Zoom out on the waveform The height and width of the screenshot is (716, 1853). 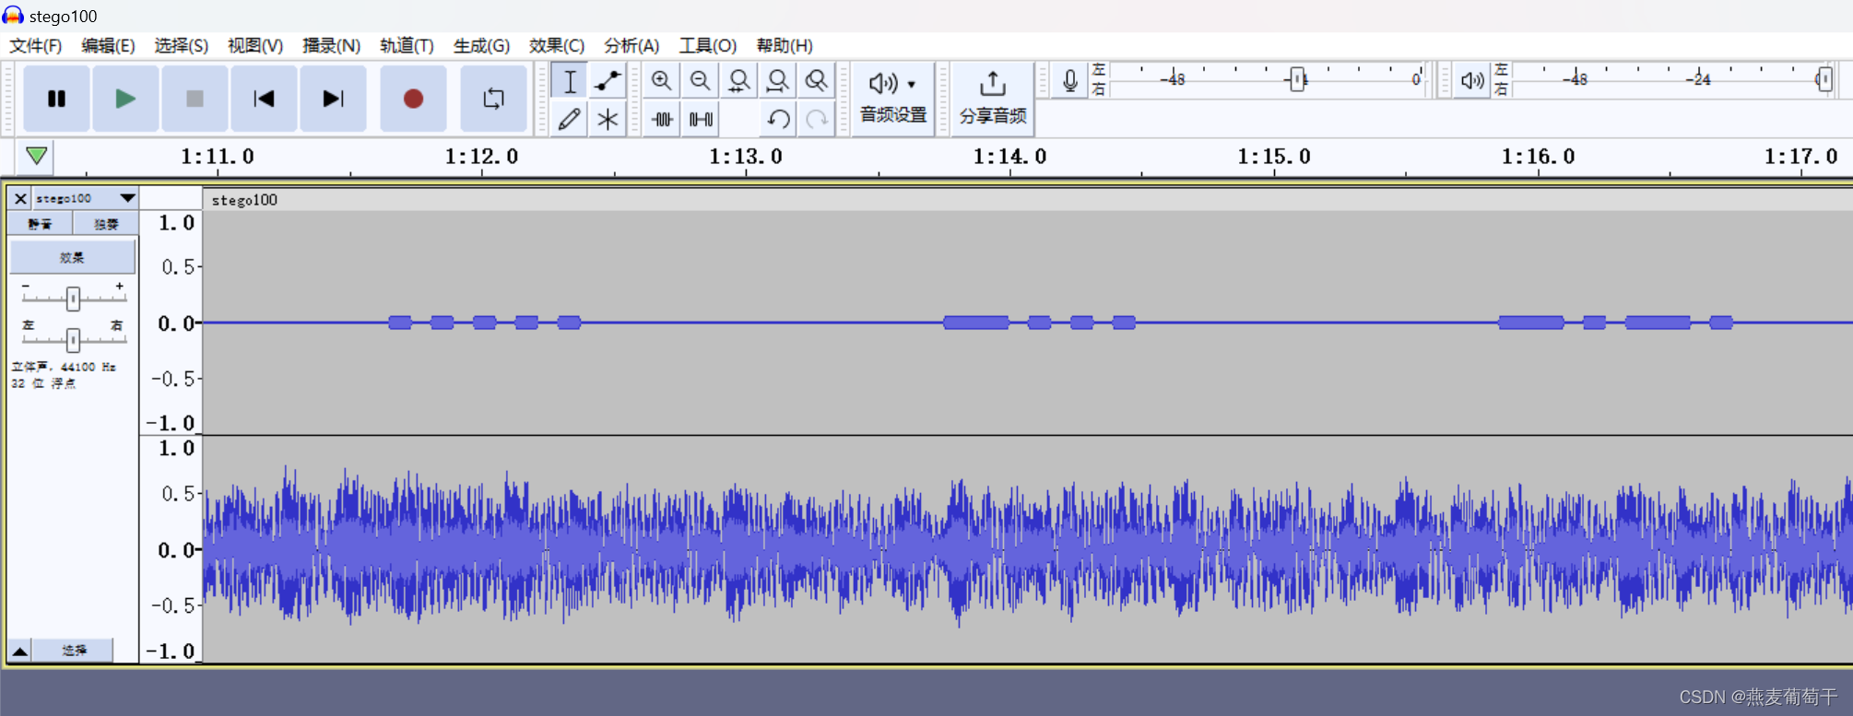tap(700, 81)
